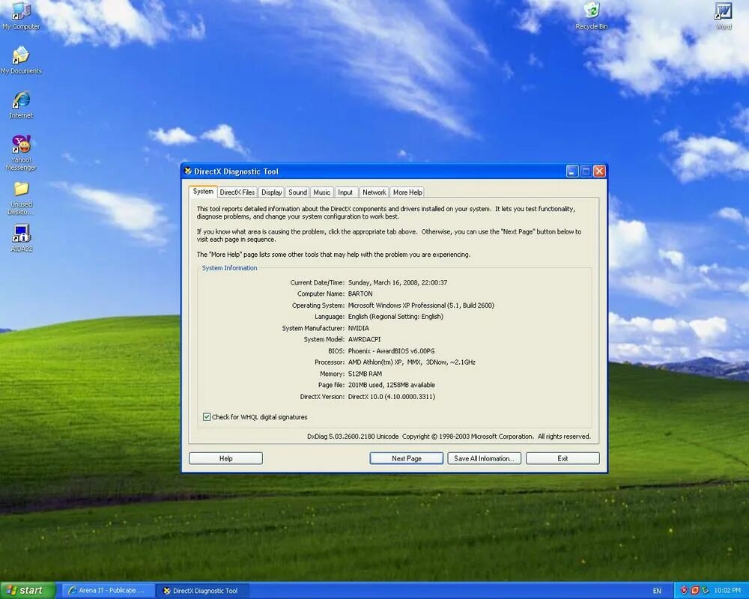The height and width of the screenshot is (599, 749).
Task: Click the DirectX Diagnostic Tool title bar
Action: click(x=372, y=171)
